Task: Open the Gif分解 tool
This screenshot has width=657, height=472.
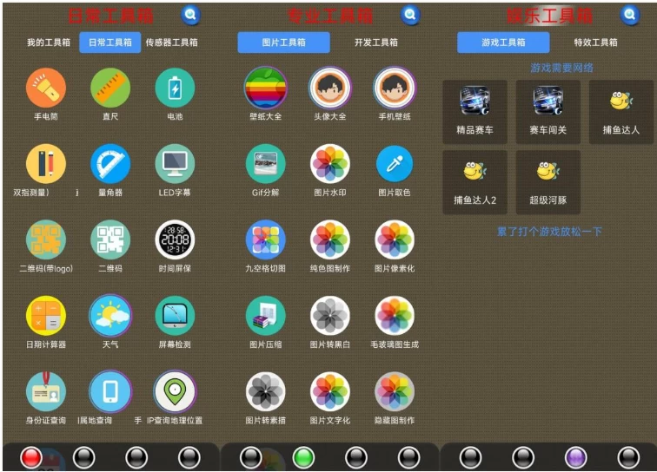Action: 266,164
